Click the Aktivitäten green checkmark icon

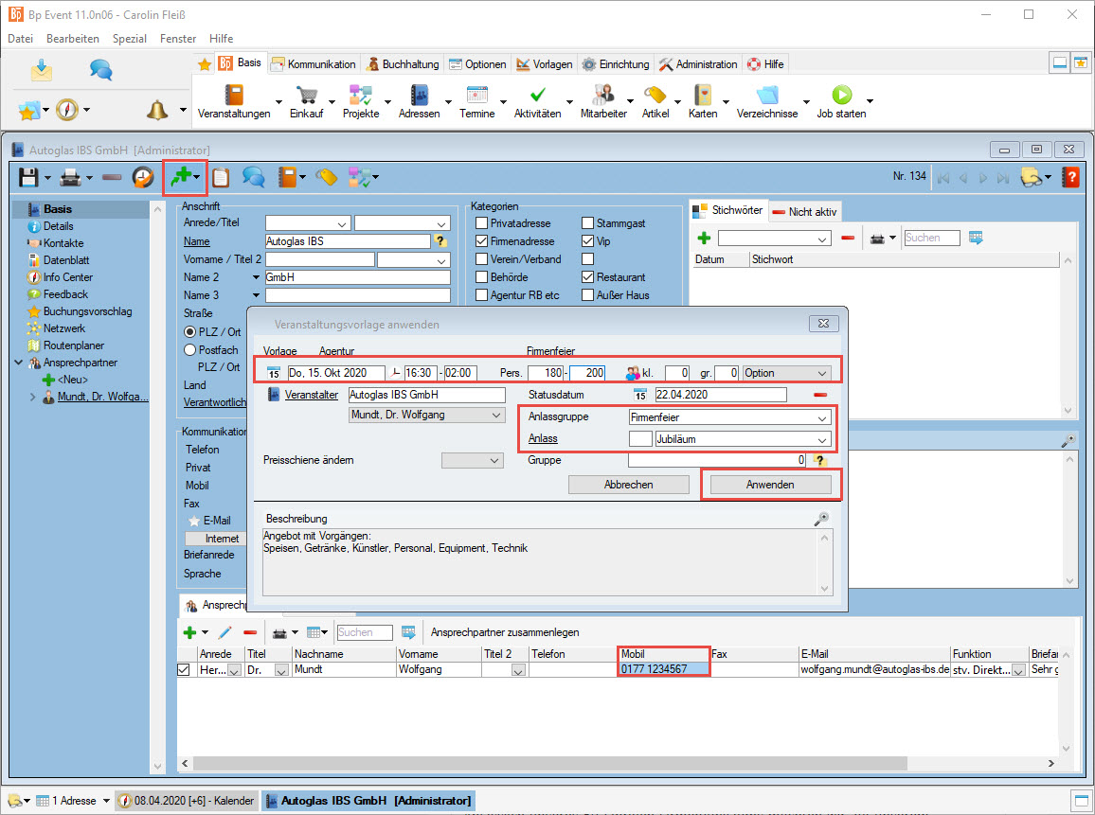pyautogui.click(x=537, y=96)
